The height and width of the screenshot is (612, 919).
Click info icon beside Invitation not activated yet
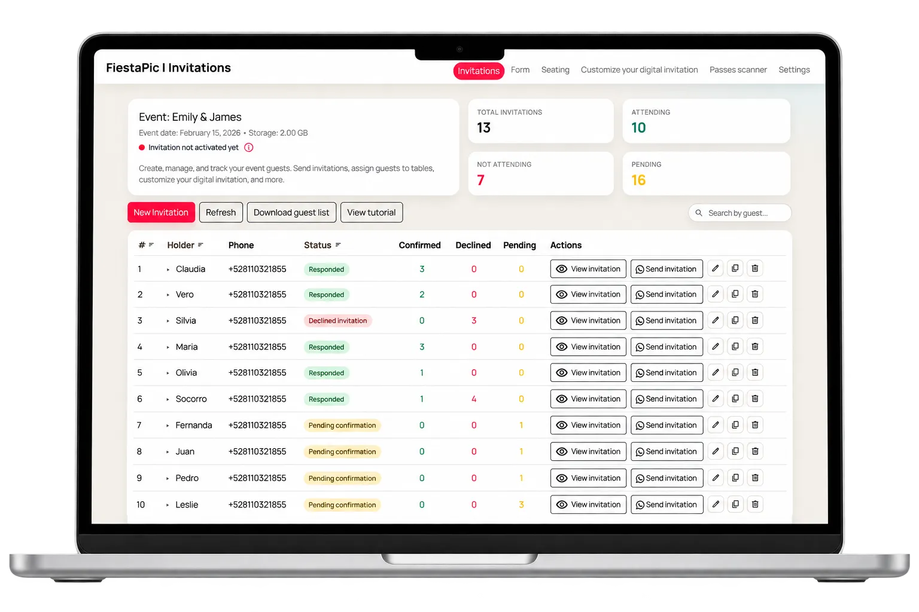(x=249, y=148)
